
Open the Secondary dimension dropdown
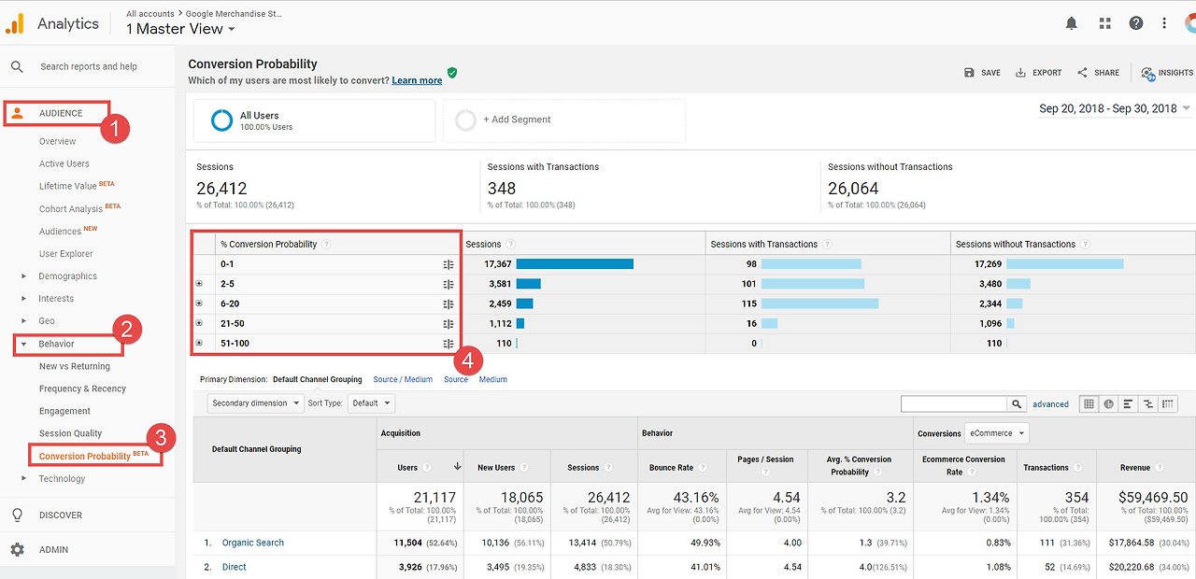click(256, 403)
